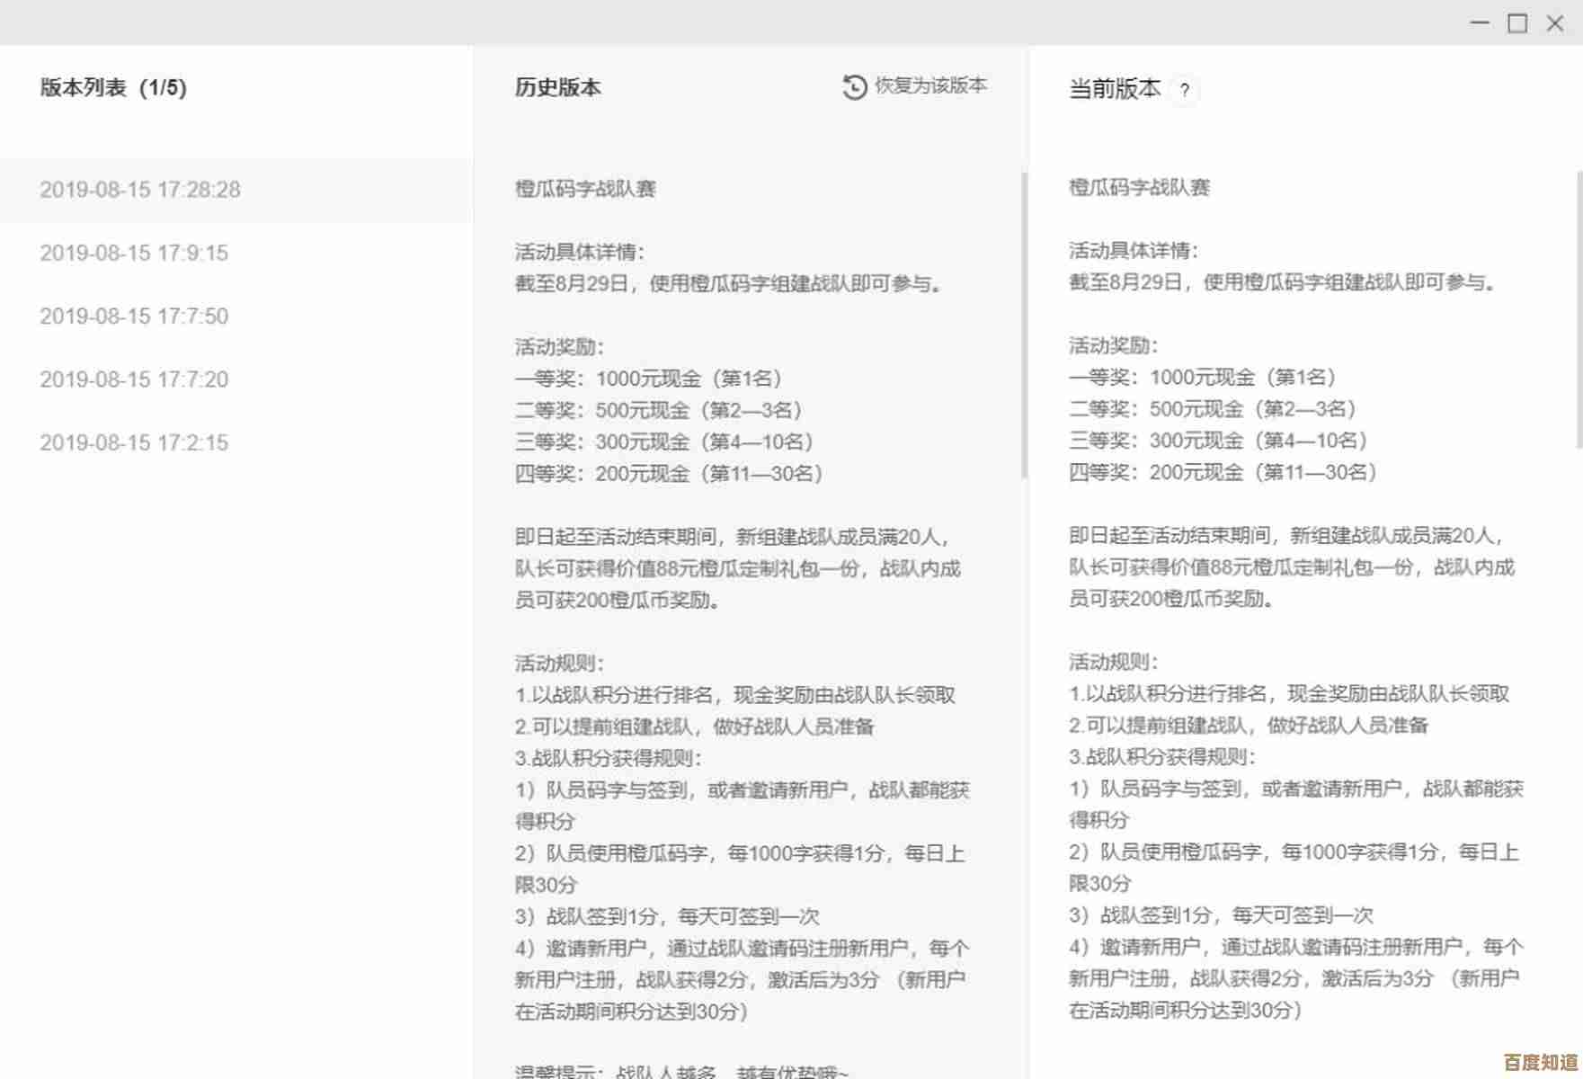Image resolution: width=1583 pixels, height=1079 pixels.
Task: Click 橙瓜码字战队赛 title in current version panel
Action: click(x=1139, y=188)
